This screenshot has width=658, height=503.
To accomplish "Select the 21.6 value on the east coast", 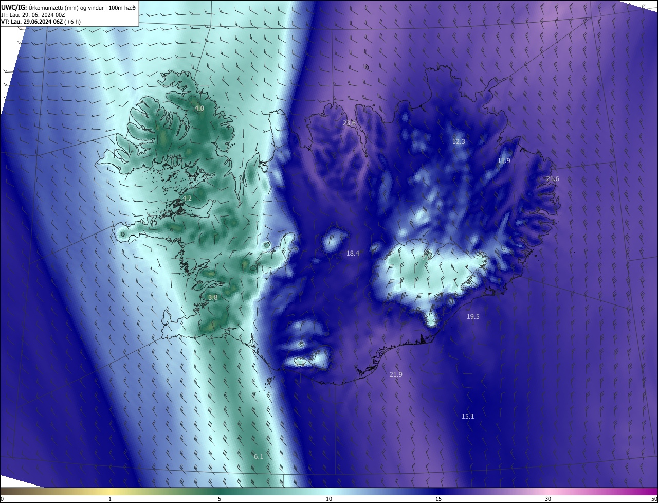I will pyautogui.click(x=553, y=178).
